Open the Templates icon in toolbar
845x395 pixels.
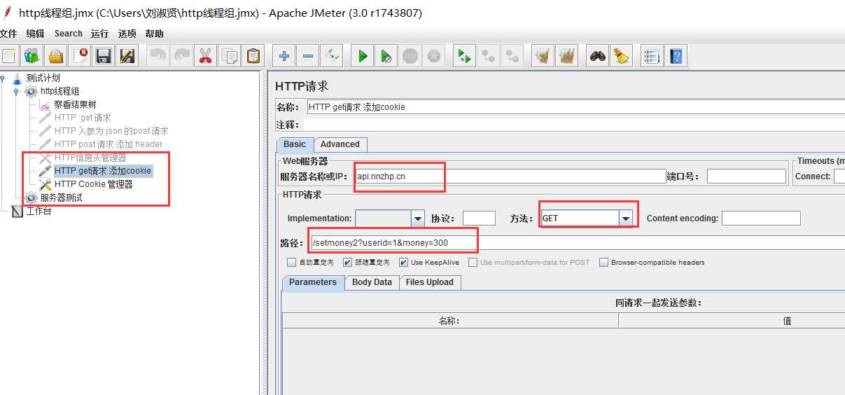pos(32,56)
